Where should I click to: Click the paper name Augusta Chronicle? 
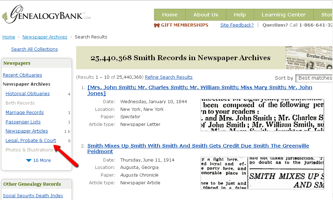[139, 175]
